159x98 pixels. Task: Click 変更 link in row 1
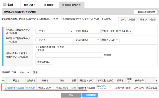pos(74,88)
